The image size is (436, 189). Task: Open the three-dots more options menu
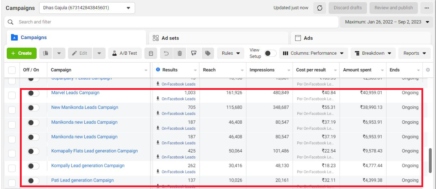tap(426, 8)
